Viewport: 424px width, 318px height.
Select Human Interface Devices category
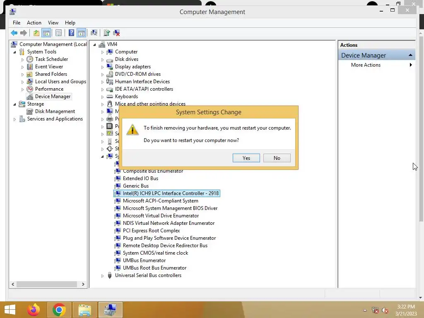142,82
